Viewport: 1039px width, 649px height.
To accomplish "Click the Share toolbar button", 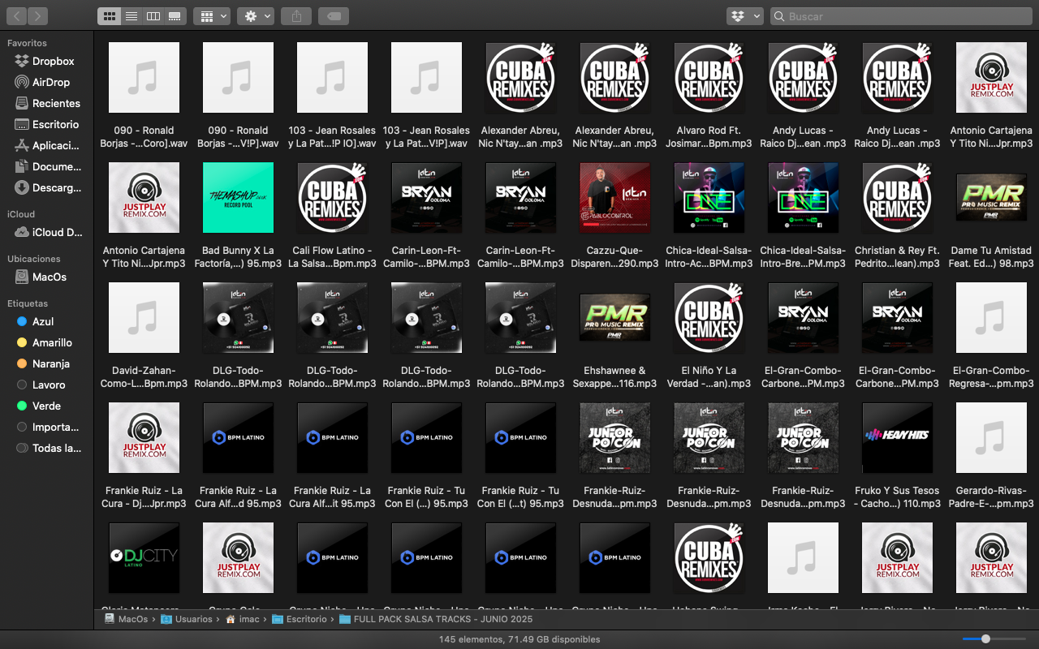I will pos(296,16).
